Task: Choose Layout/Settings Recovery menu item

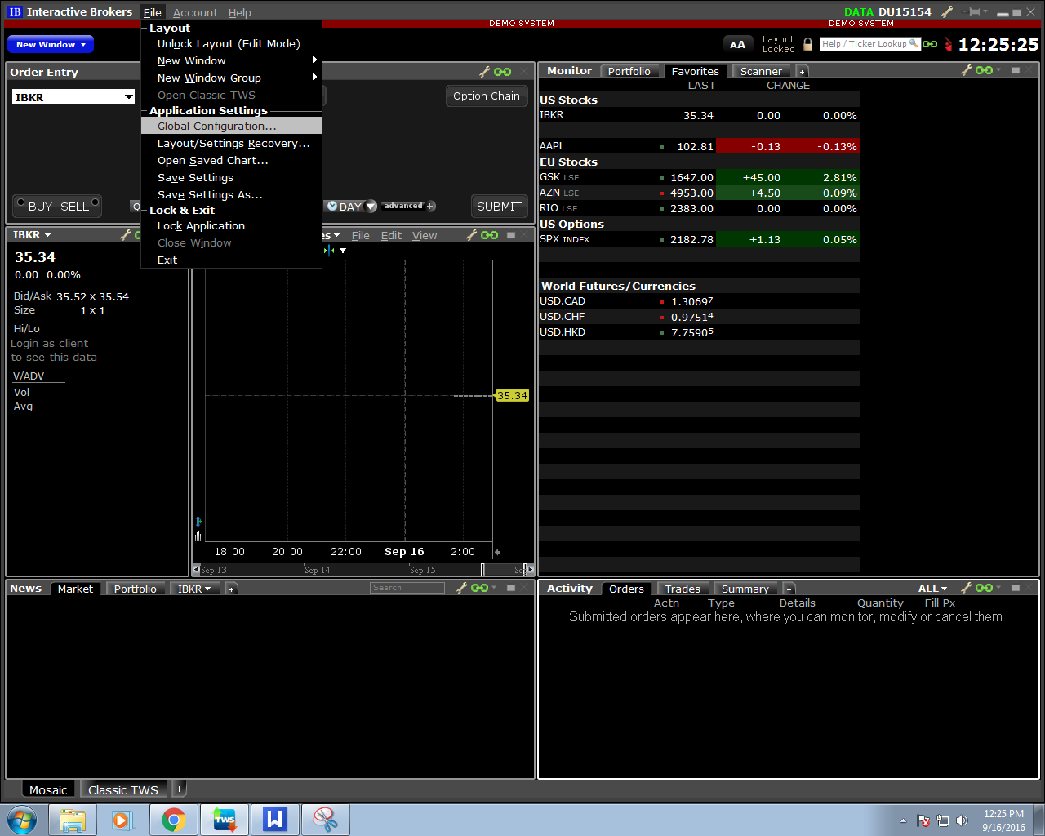Action: [231, 143]
